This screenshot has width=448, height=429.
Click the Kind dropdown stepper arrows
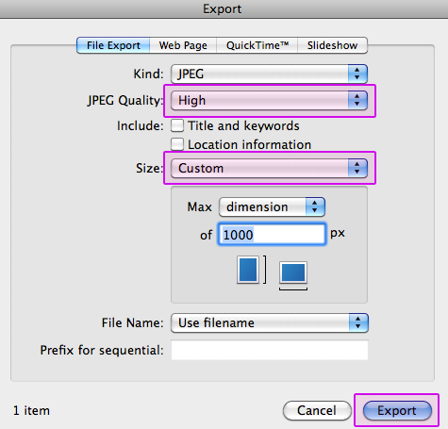point(357,74)
